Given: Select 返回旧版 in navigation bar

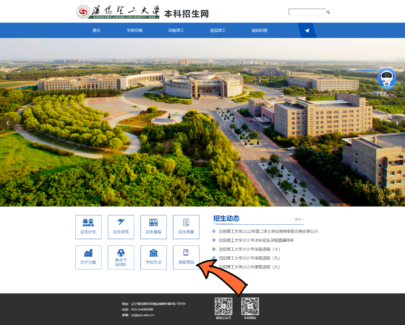Looking at the screenshot, I should (x=260, y=31).
